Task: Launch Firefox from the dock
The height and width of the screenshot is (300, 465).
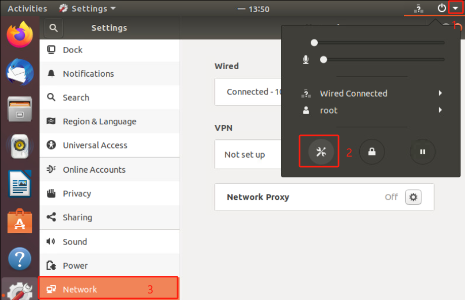Action: click(x=20, y=34)
